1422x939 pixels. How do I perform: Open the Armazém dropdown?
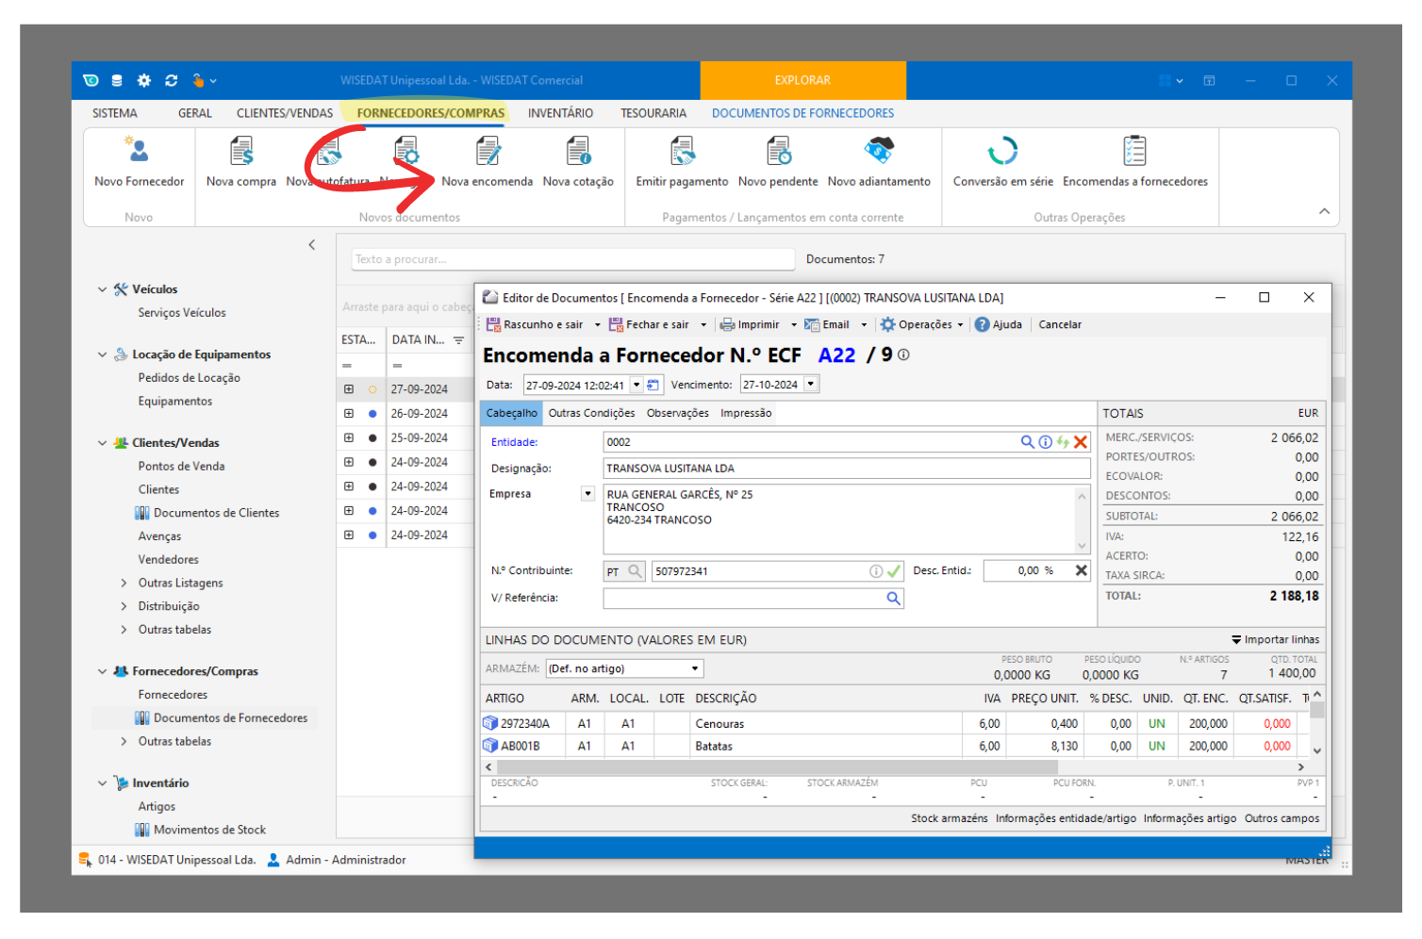click(x=695, y=668)
